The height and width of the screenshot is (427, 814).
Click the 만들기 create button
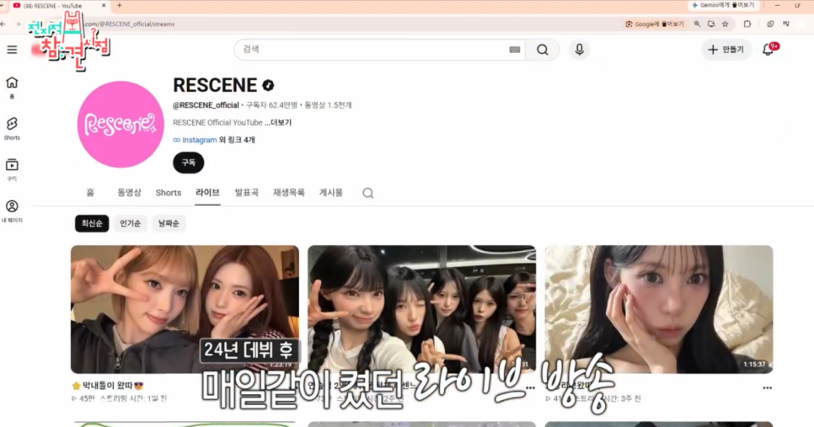tap(726, 50)
